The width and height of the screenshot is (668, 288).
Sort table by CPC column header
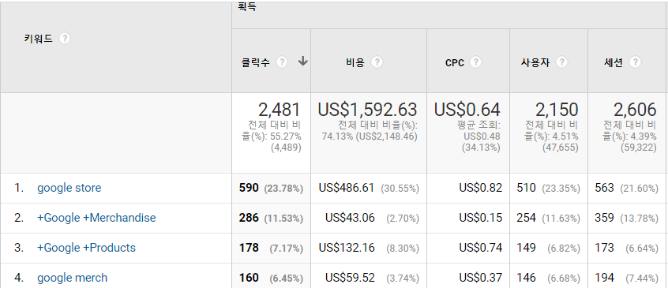tap(455, 63)
